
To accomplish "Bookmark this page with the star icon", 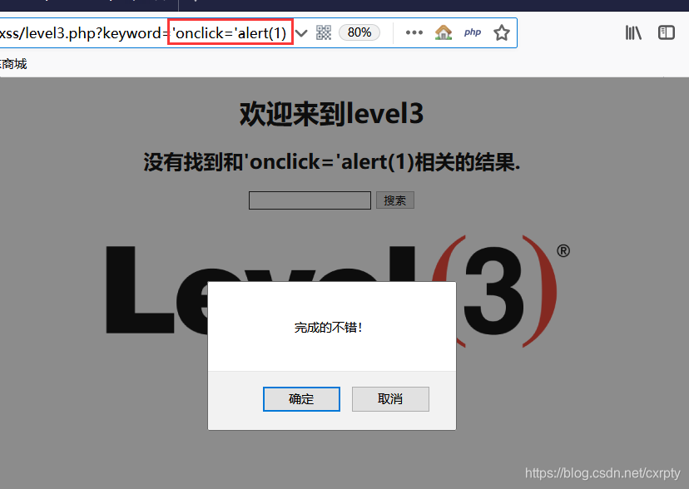I will (x=502, y=33).
